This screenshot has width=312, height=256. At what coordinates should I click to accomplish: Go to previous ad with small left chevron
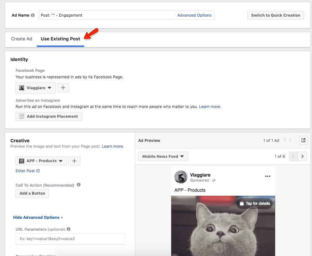pyautogui.click(x=285, y=140)
